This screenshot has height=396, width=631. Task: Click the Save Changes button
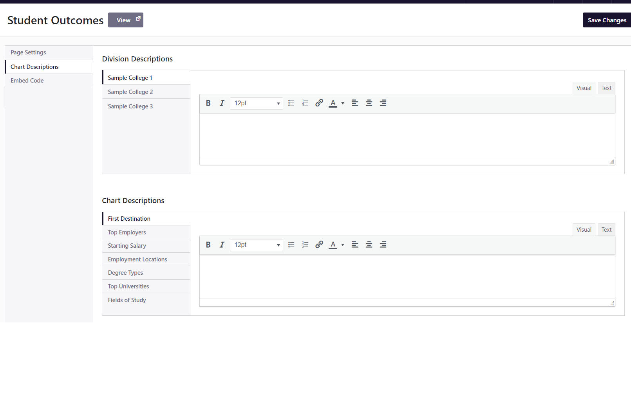607,20
